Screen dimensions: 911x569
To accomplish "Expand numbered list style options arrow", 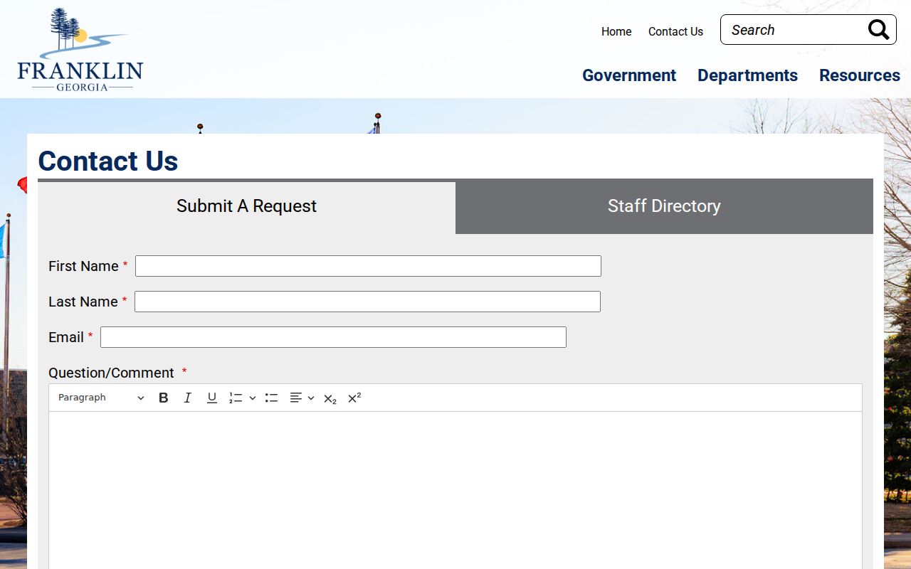I will pyautogui.click(x=252, y=398).
